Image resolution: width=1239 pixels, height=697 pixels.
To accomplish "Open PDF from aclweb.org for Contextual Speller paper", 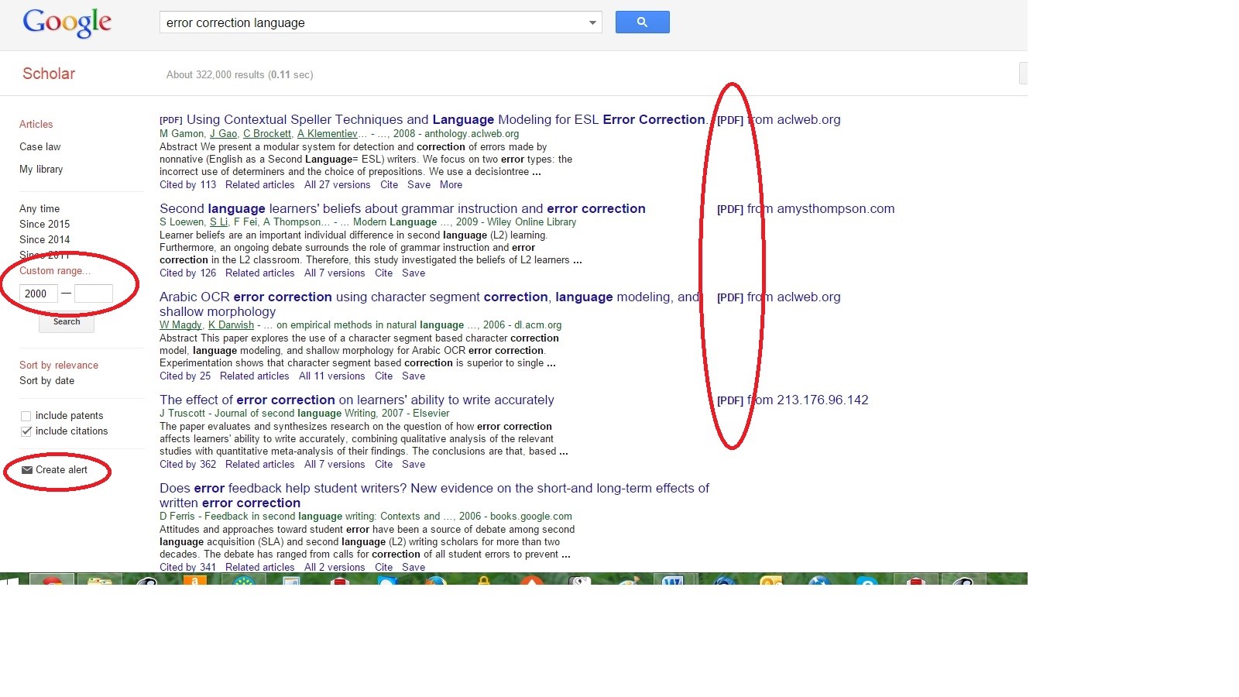I will click(779, 119).
